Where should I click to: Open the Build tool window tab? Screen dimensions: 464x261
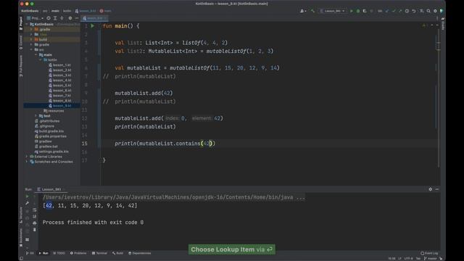pyautogui.click(x=117, y=253)
